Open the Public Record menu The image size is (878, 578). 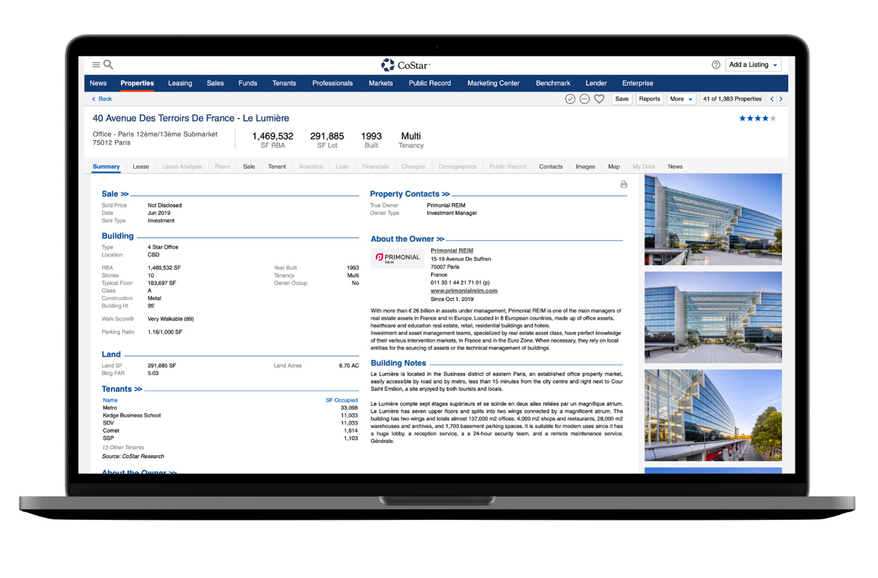[430, 83]
